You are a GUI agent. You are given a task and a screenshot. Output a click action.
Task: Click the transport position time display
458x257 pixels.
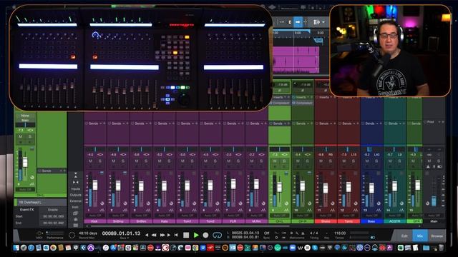coord(121,233)
